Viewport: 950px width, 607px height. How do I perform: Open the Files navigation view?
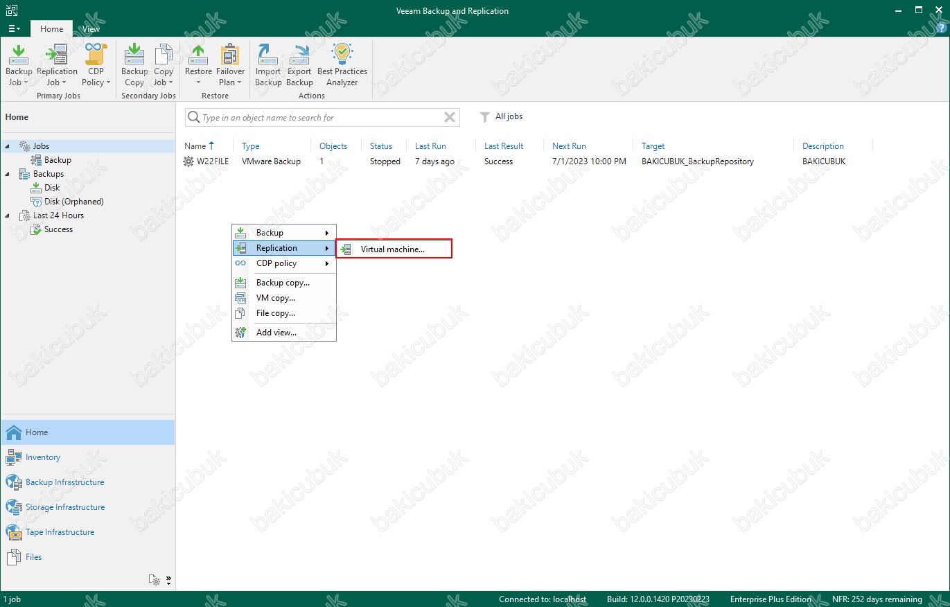click(88, 557)
